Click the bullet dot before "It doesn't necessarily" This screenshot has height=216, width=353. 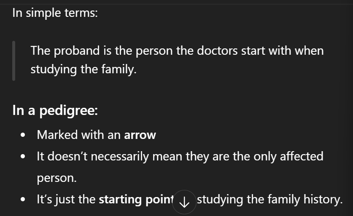pos(23,157)
